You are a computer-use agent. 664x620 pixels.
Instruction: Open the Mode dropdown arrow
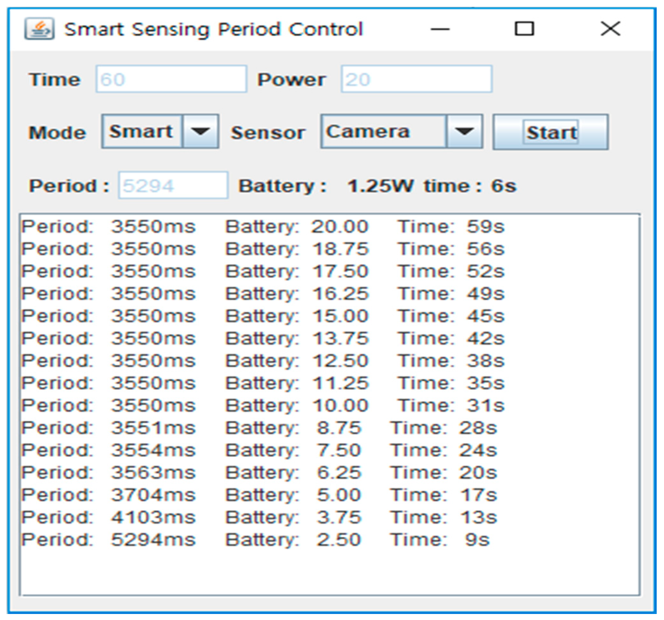pos(200,131)
